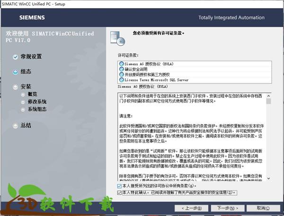This screenshot has height=216, width=284.
Task: Click the license text scrollbar thumb
Action: click(x=268, y=101)
